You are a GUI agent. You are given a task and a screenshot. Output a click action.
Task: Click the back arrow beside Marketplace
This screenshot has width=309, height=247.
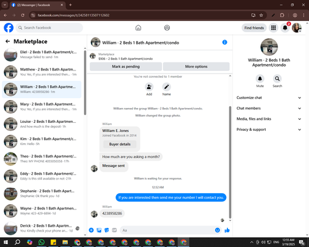point(7,41)
